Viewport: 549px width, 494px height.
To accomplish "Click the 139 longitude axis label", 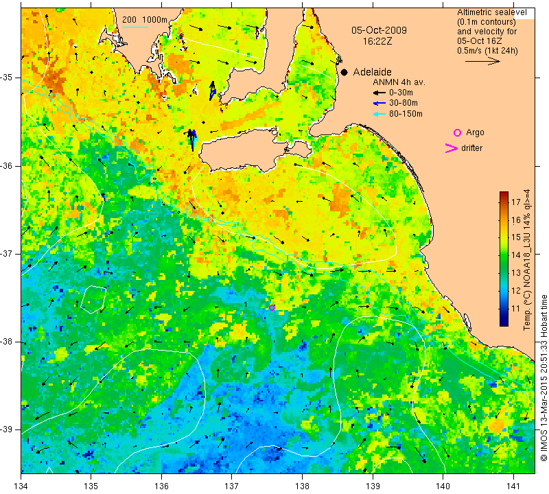I will click(x=373, y=486).
